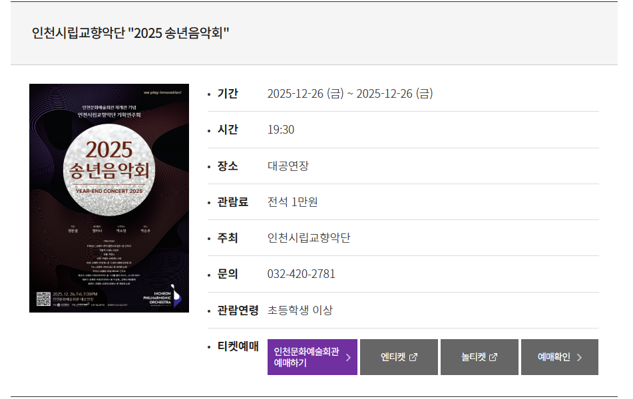This screenshot has height=399, width=633.
Task: Select the age rating 초등학생 이상
Action: click(x=300, y=310)
